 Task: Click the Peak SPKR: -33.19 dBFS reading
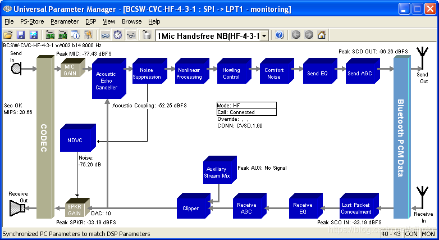pos(86,223)
